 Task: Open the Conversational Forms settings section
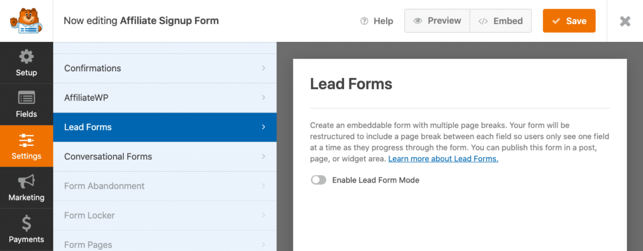click(165, 157)
